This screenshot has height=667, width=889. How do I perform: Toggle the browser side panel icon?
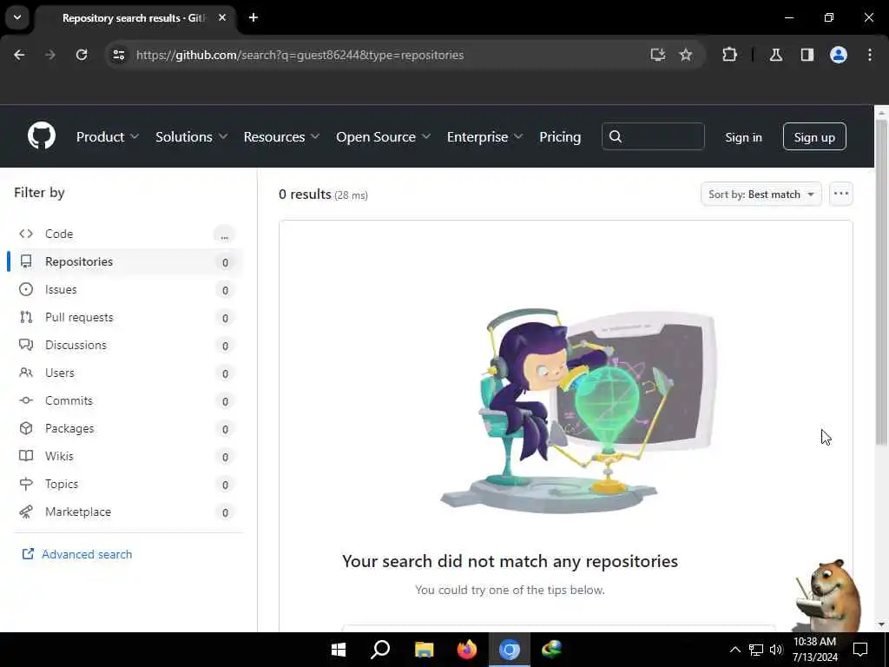click(807, 55)
